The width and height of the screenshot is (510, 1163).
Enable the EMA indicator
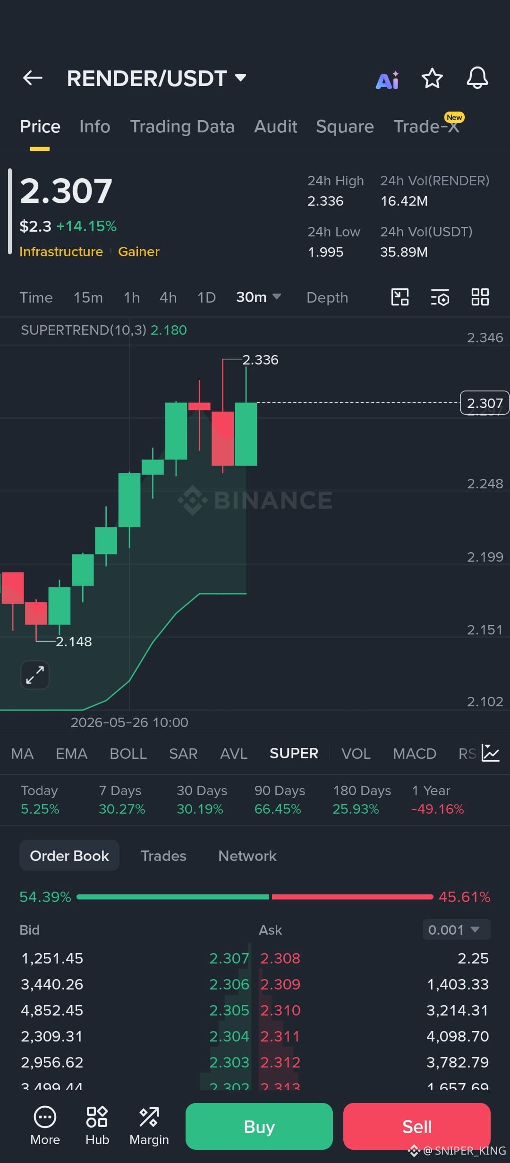[72, 754]
